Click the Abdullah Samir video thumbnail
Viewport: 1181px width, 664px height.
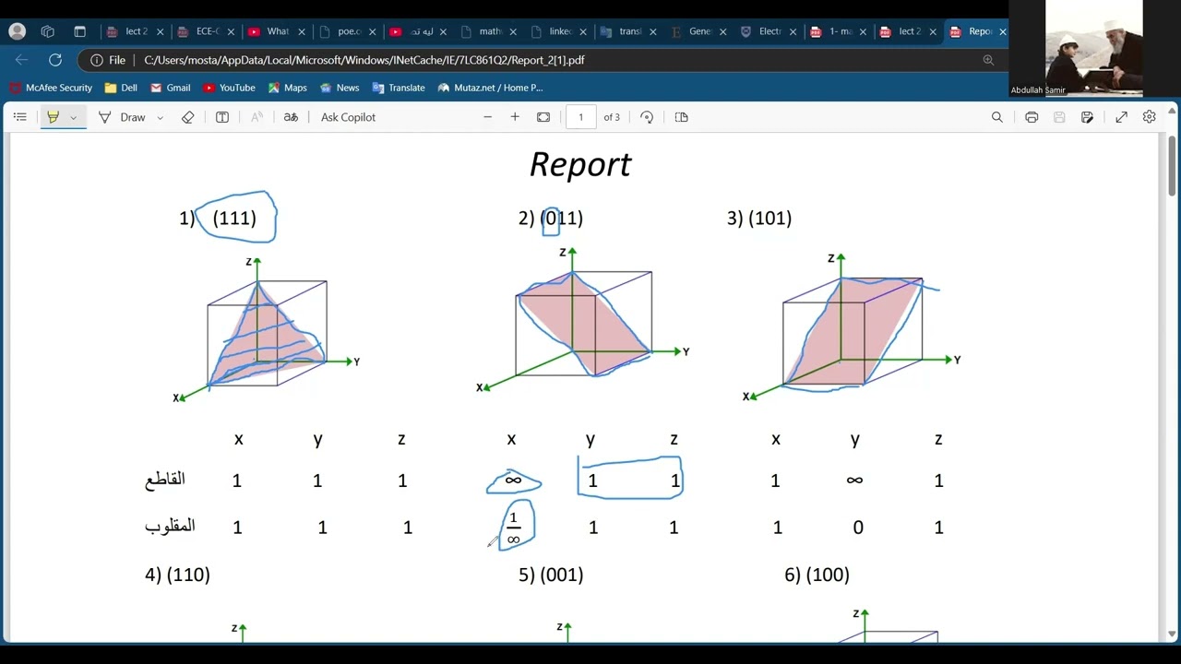(1093, 48)
